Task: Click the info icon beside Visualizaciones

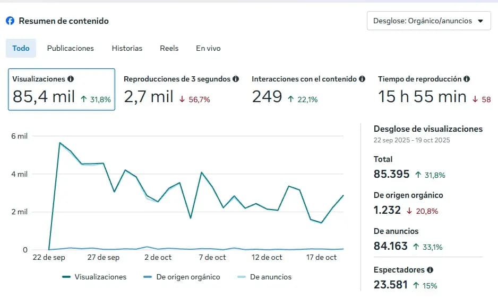Action: point(71,79)
